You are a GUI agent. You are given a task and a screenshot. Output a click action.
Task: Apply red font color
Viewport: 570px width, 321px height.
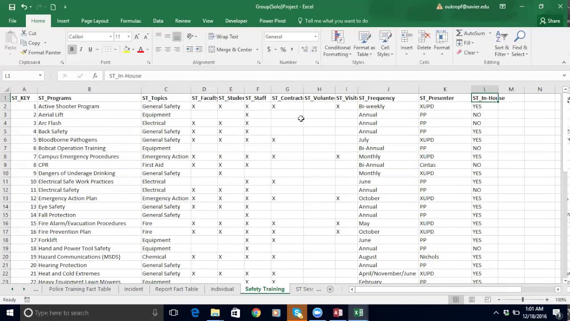(x=141, y=49)
